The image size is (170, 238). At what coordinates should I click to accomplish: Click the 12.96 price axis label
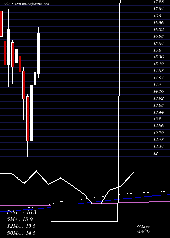tap(158, 126)
